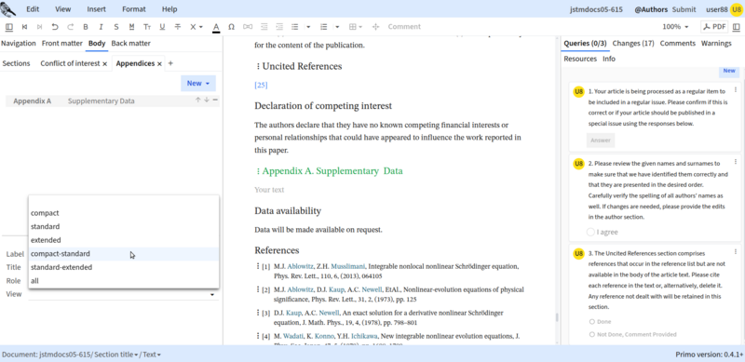Select the 'I agree' radio button
This screenshot has height=362, width=745.
click(x=590, y=232)
